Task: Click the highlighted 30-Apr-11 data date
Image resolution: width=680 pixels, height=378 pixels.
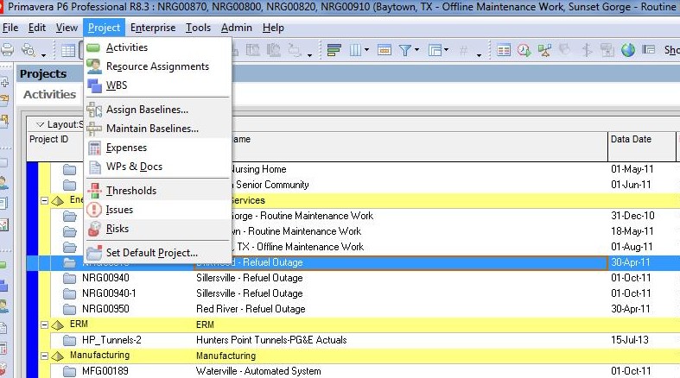Action: pos(631,262)
